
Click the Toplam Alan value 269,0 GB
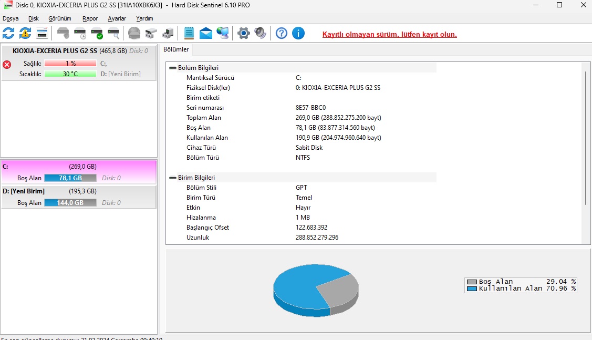pos(338,118)
